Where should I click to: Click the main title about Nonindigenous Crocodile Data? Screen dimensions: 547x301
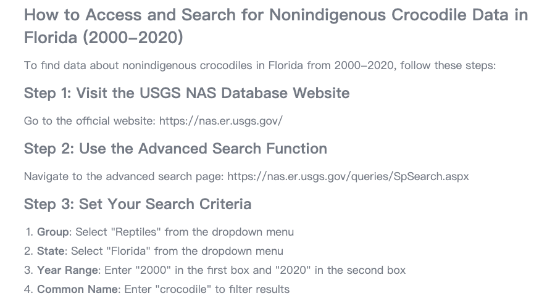276,26
